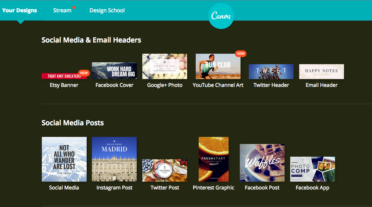Screen dimensions: 372x207
Task: Click the Google+ Photo label
Action: [165, 85]
